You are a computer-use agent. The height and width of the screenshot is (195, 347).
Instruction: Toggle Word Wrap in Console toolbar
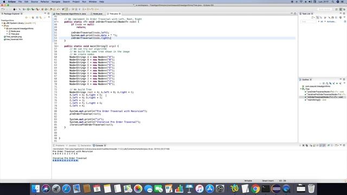[317, 145]
